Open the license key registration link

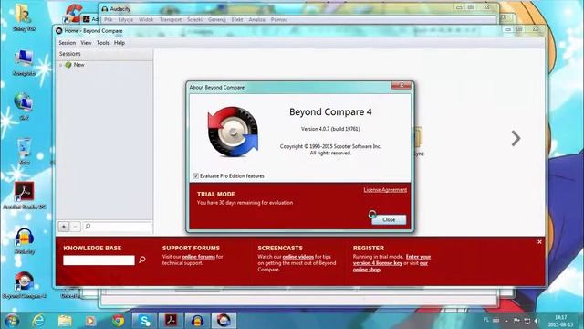[391, 260]
